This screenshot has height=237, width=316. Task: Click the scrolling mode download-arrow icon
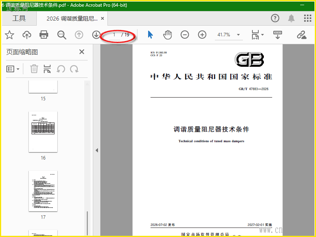click(278, 35)
